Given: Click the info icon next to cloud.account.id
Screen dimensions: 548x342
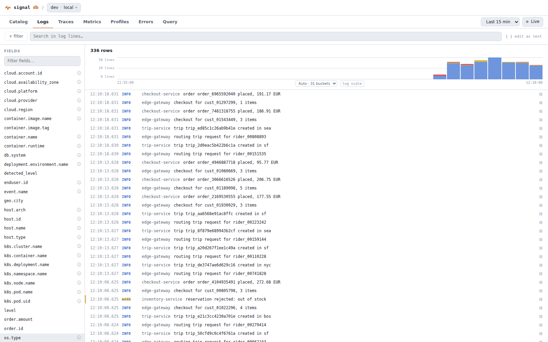Looking at the screenshot, I should pyautogui.click(x=79, y=73).
